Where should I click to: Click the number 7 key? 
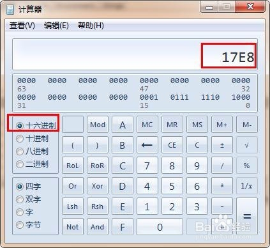pos(147,166)
